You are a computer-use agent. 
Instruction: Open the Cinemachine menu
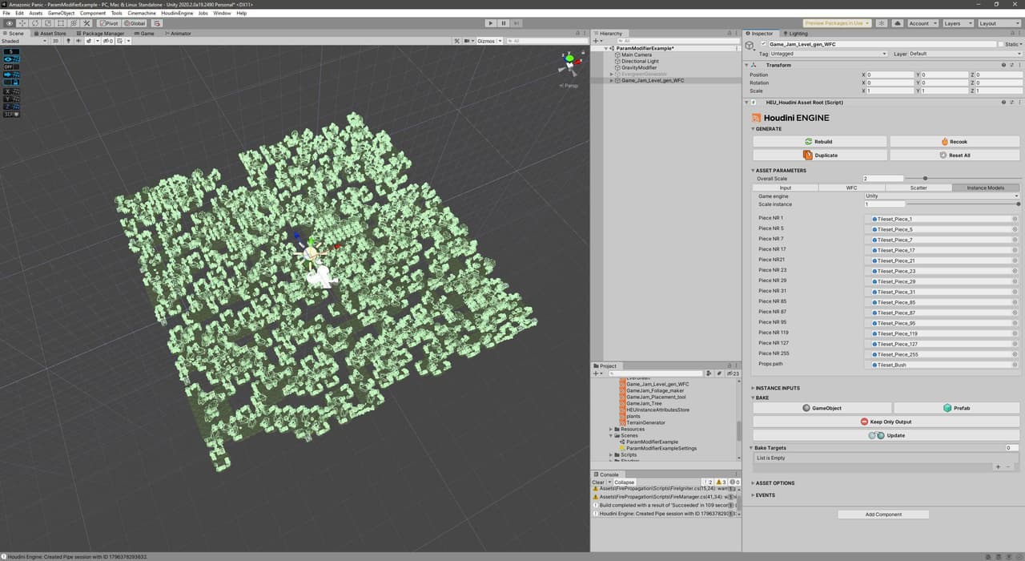[x=142, y=13]
